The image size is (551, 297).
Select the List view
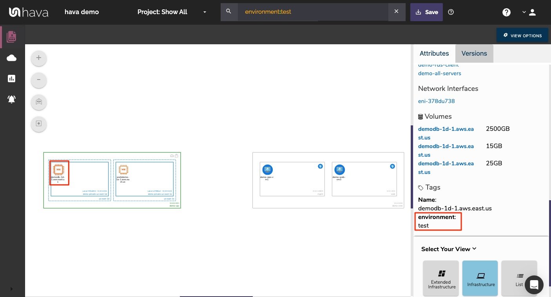[519, 279]
